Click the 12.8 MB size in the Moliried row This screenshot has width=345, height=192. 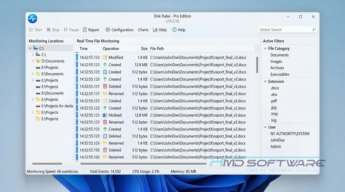[141, 115]
